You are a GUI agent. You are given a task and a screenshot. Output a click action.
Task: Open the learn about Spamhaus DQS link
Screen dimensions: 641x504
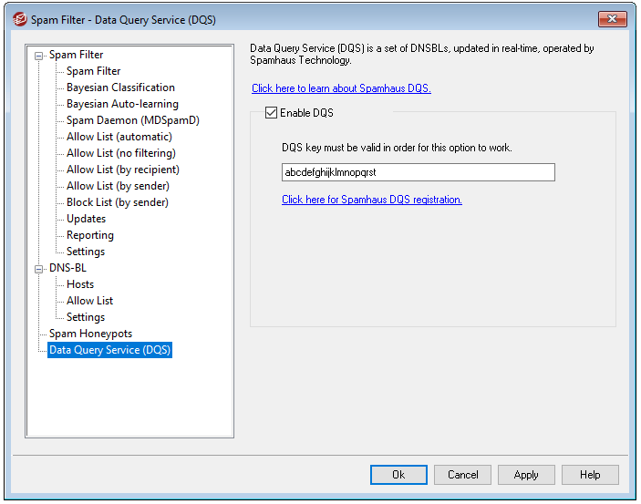[341, 88]
